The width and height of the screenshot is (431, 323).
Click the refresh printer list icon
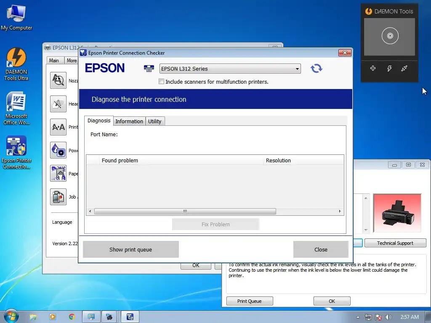tap(317, 69)
